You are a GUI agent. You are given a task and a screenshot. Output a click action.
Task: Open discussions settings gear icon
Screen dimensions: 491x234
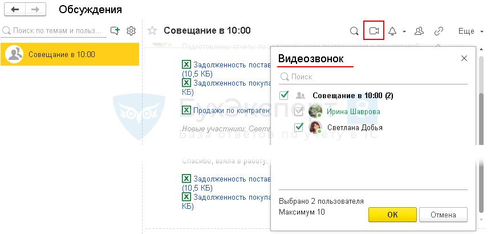pyautogui.click(x=131, y=31)
